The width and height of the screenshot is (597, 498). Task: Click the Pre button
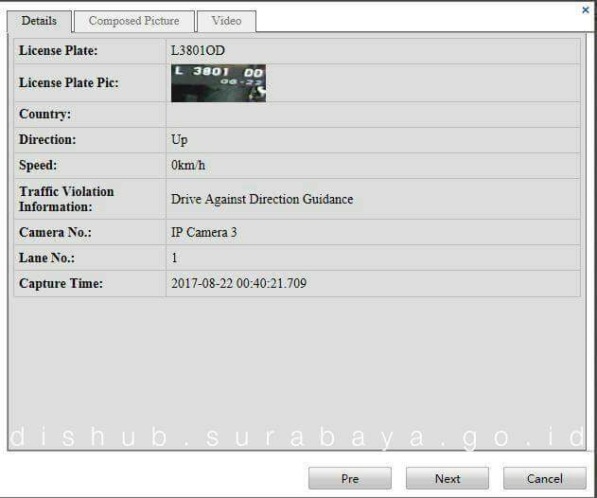[x=349, y=478]
